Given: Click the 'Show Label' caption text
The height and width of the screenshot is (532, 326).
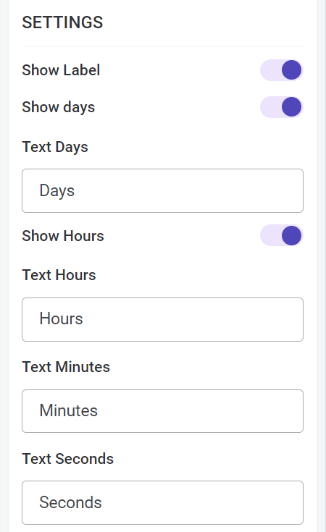Looking at the screenshot, I should click(x=61, y=70).
